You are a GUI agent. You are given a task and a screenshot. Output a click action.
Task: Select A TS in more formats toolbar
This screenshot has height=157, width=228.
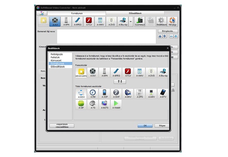point(93,105)
